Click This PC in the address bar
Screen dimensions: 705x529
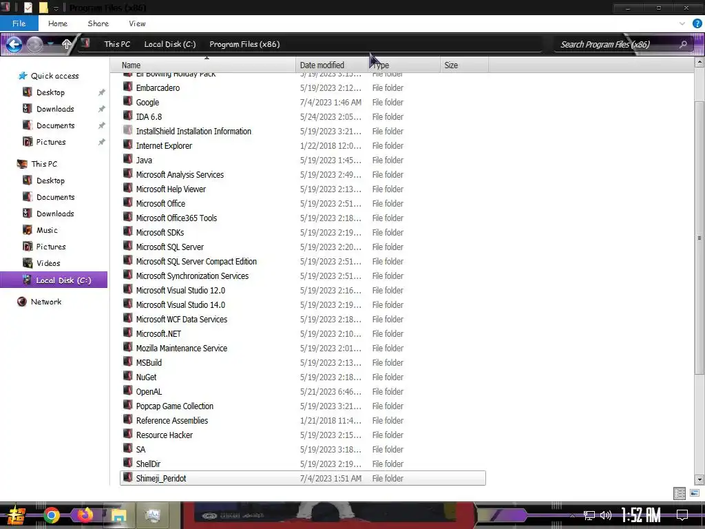click(x=117, y=44)
